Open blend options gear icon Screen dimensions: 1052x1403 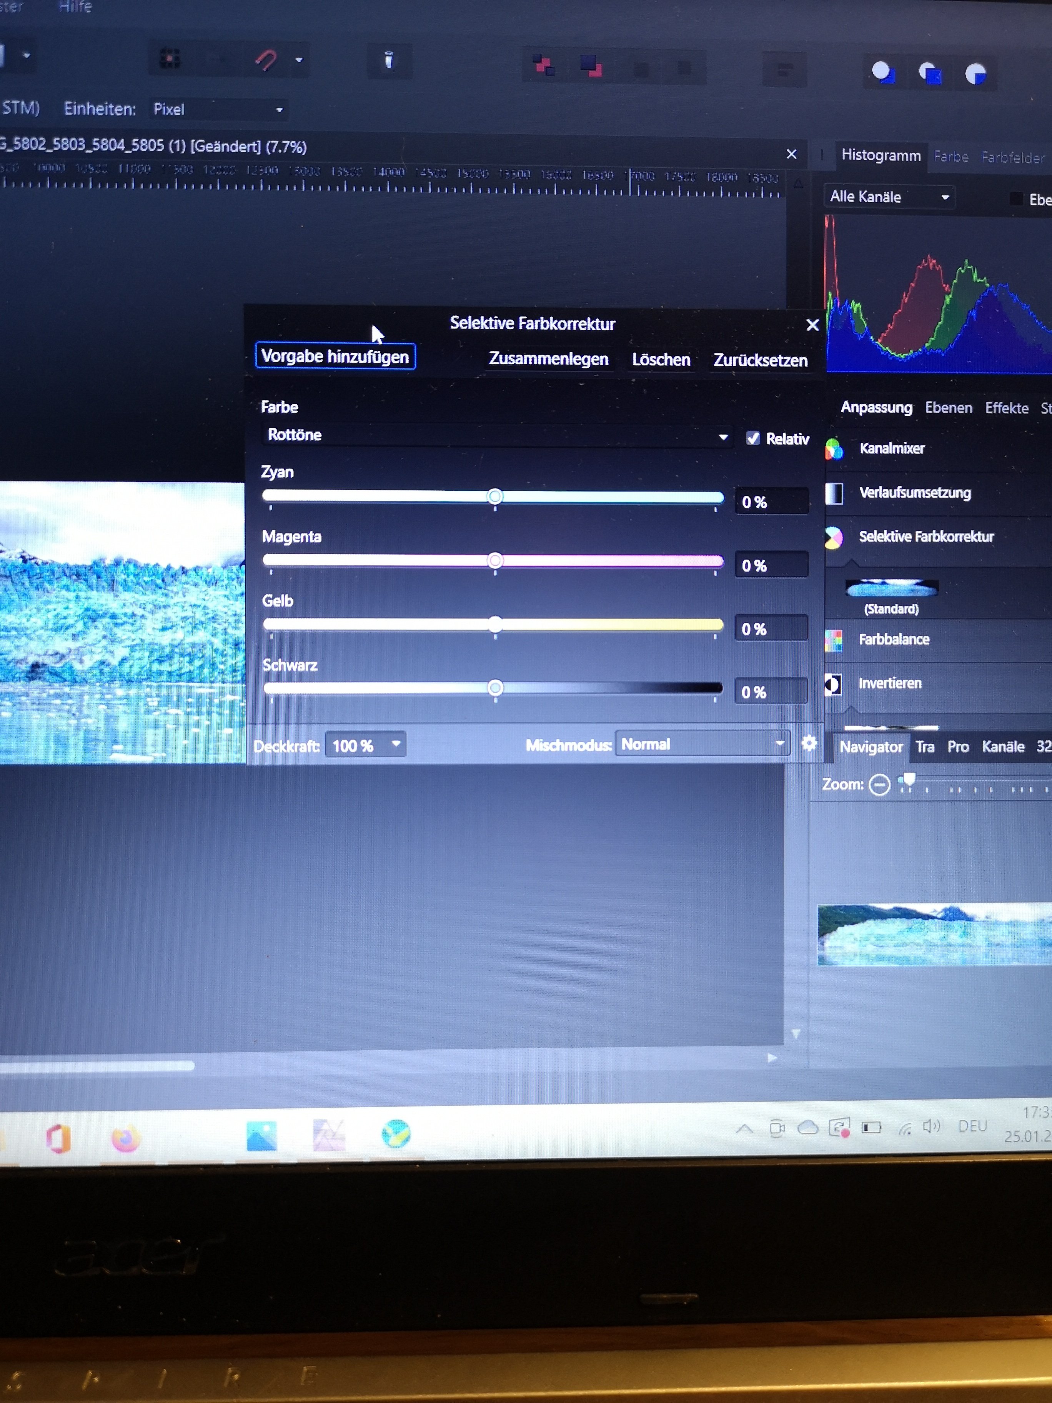[x=809, y=743]
